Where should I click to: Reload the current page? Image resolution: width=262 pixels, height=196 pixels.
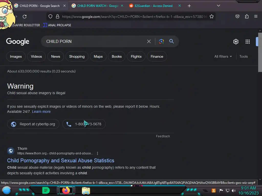point(25,17)
